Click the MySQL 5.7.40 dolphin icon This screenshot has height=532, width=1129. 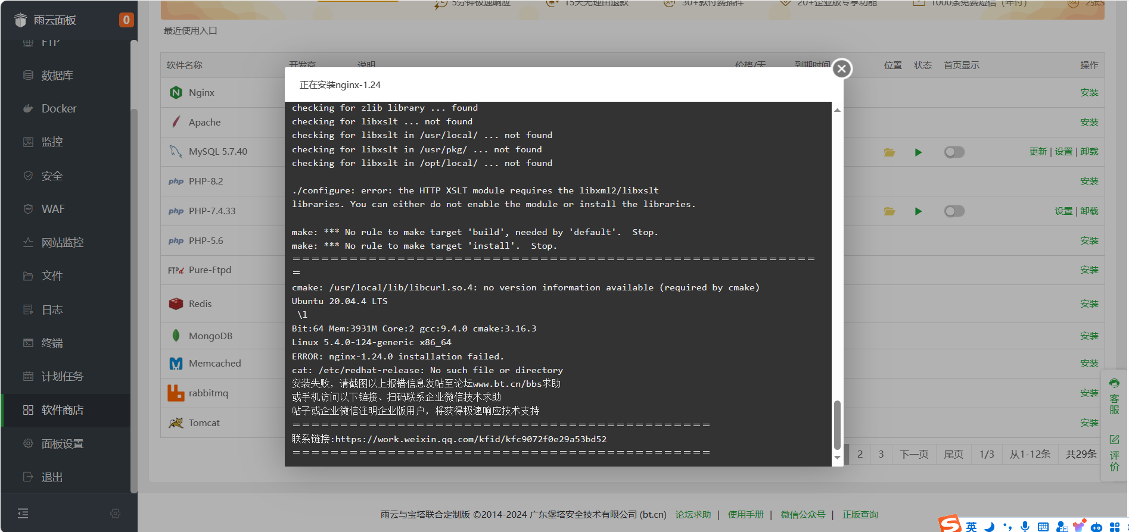(x=176, y=151)
